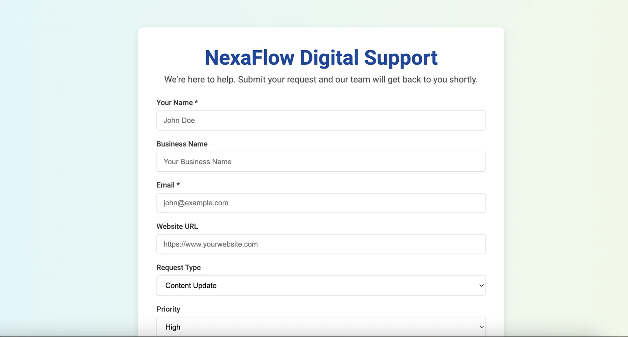Click the 'We're here to help' subtitle text
628x337 pixels.
[321, 80]
